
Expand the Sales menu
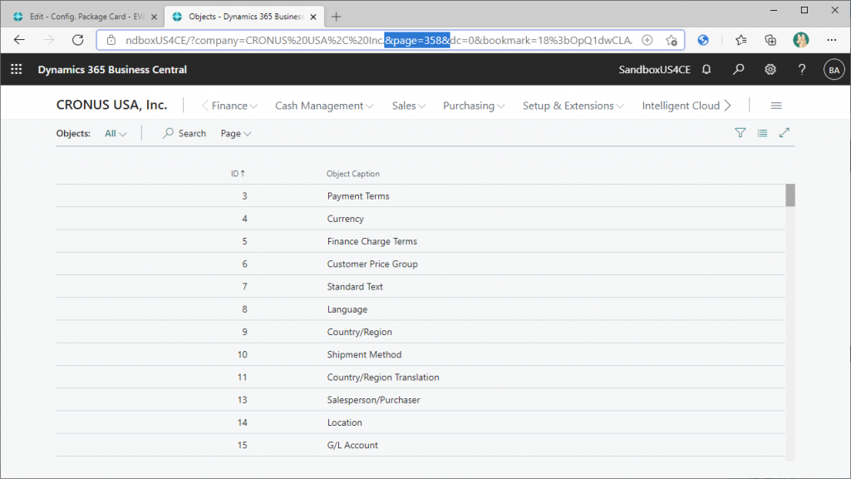pyautogui.click(x=409, y=106)
